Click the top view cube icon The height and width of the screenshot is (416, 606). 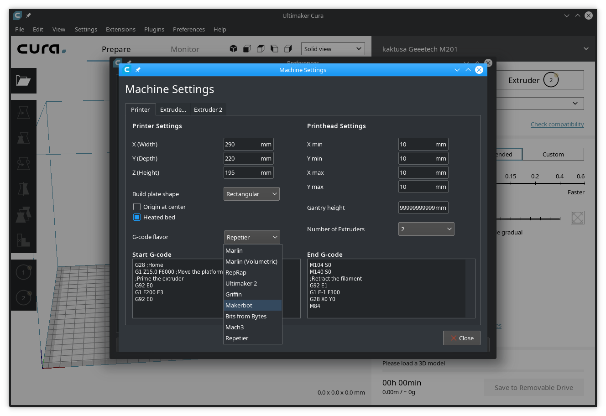click(x=261, y=49)
